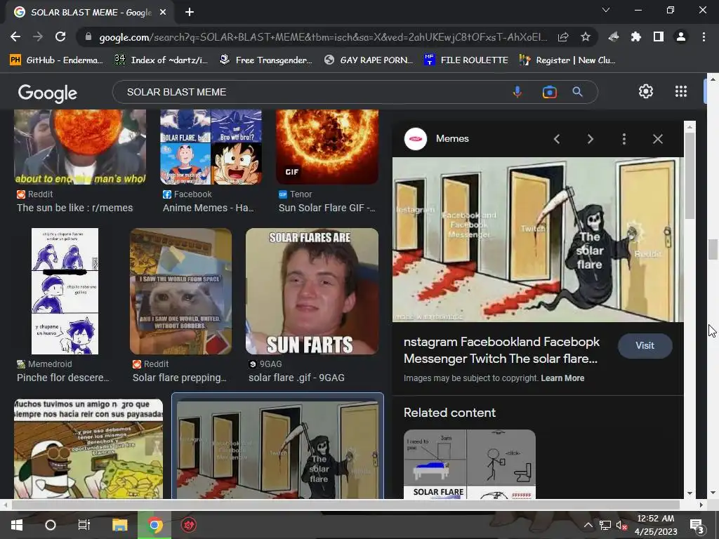
Task: Open the tab search dropdown chevron
Action: click(x=606, y=10)
